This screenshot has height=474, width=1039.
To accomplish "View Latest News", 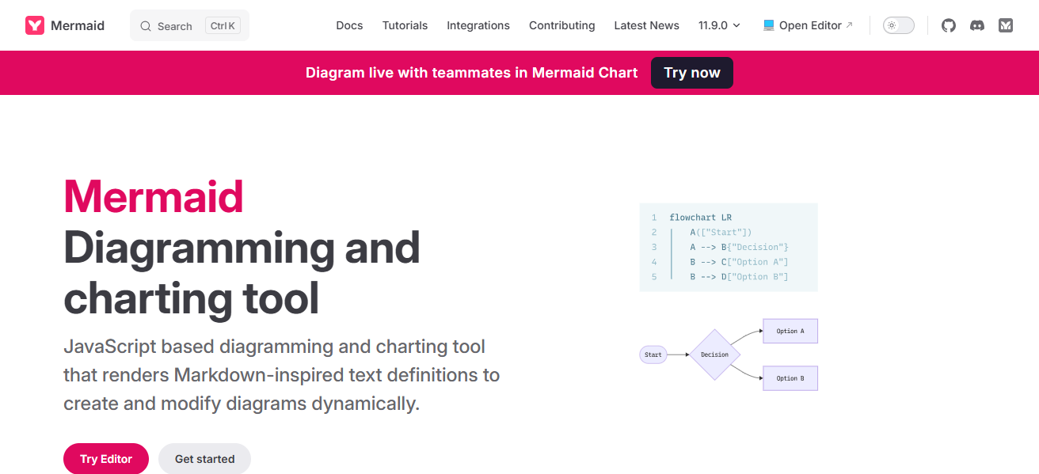I will [x=646, y=25].
